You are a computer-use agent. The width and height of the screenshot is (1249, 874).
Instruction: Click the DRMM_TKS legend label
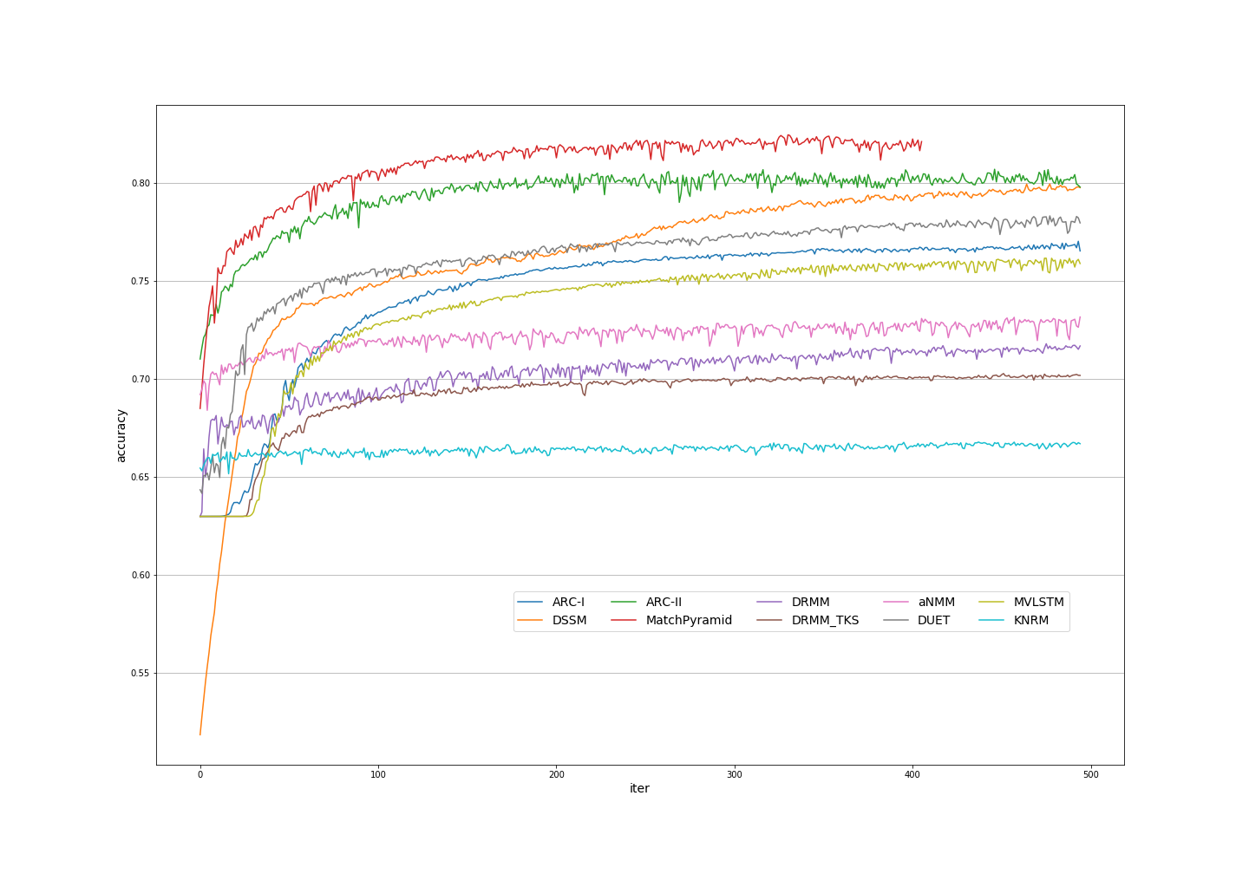(x=825, y=620)
